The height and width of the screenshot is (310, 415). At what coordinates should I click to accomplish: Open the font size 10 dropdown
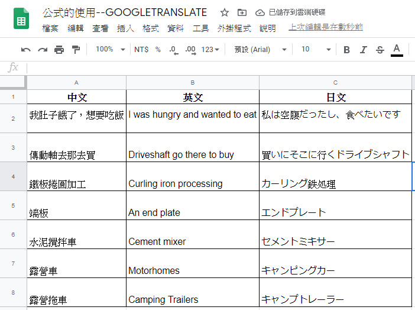(316, 49)
